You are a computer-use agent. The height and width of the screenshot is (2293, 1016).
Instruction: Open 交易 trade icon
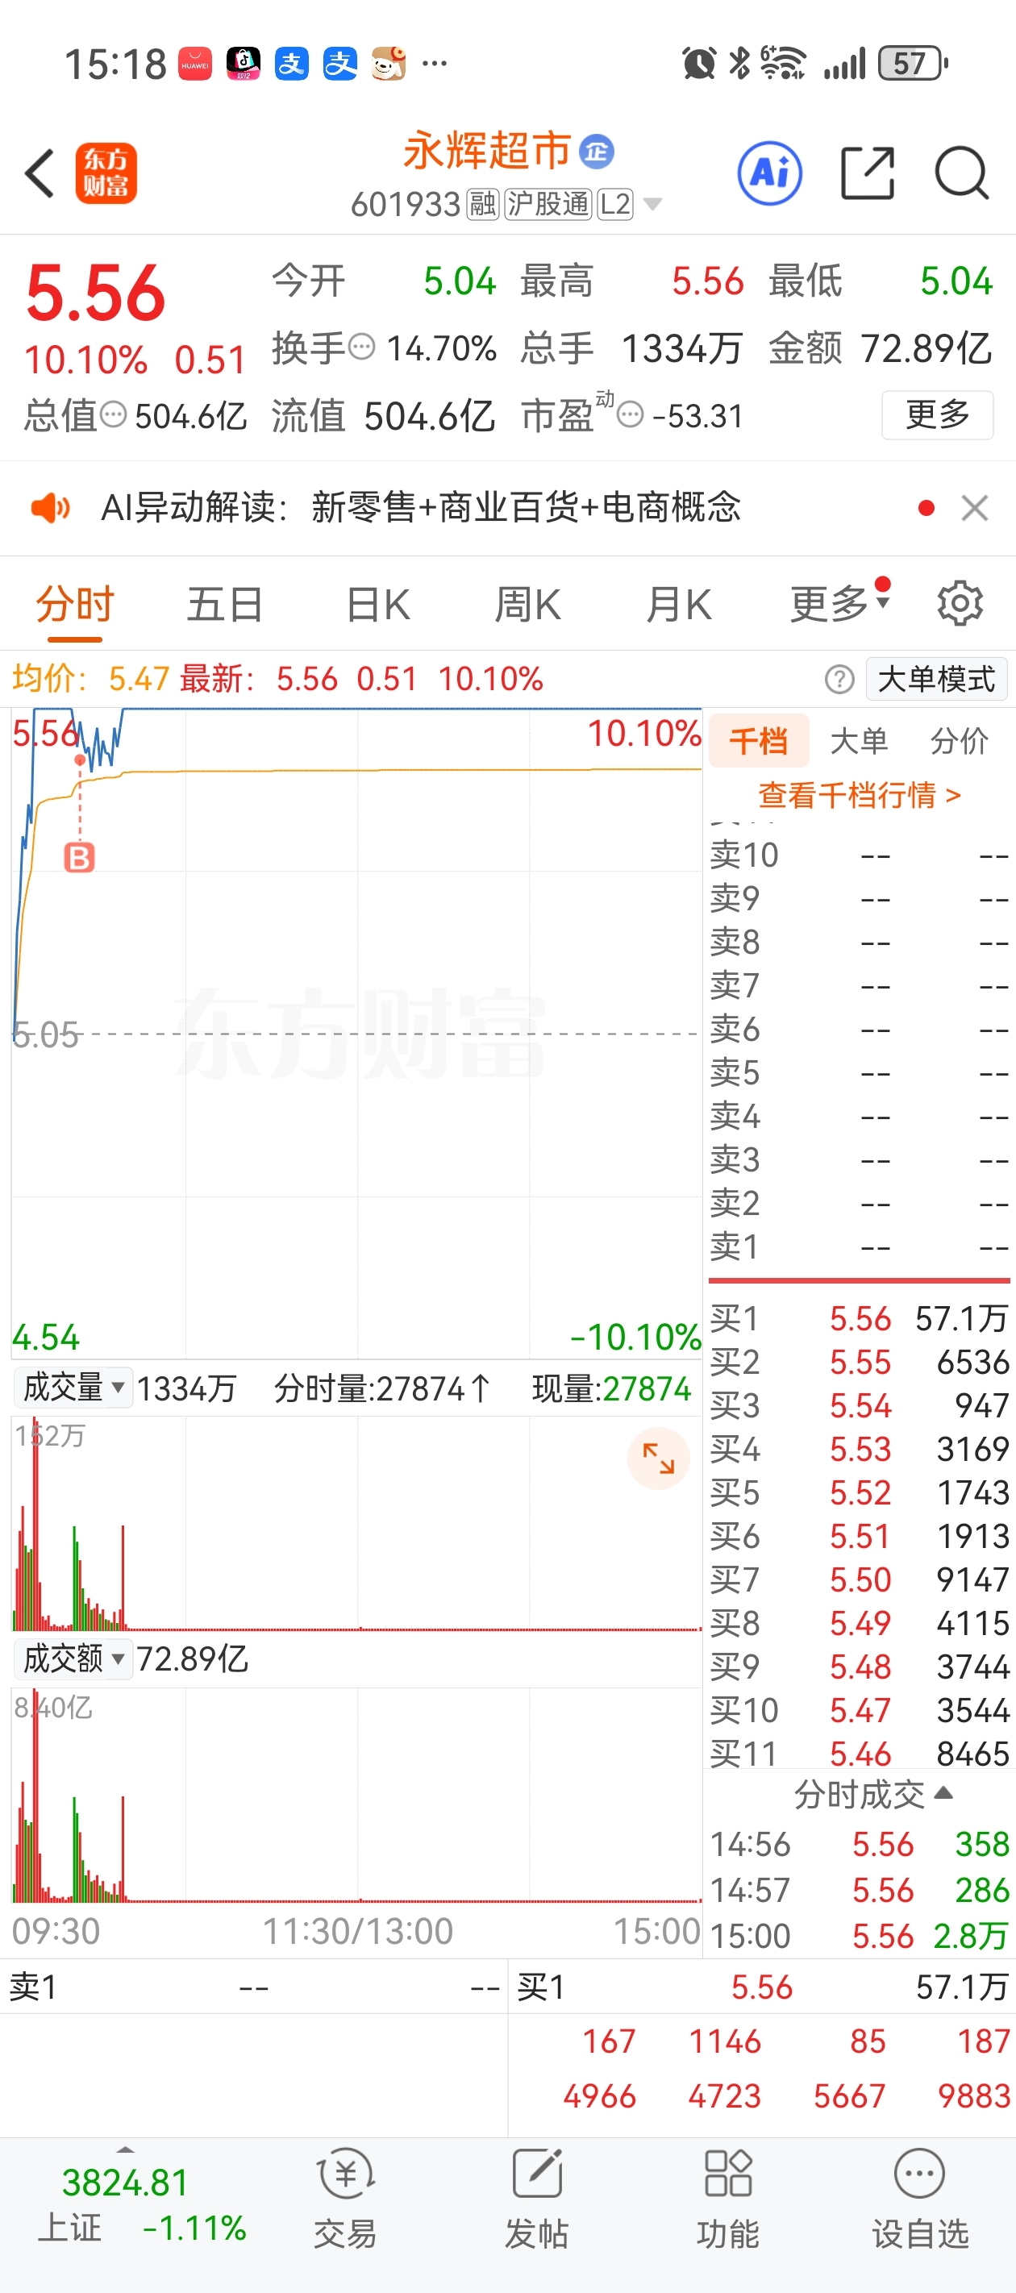tap(344, 2197)
